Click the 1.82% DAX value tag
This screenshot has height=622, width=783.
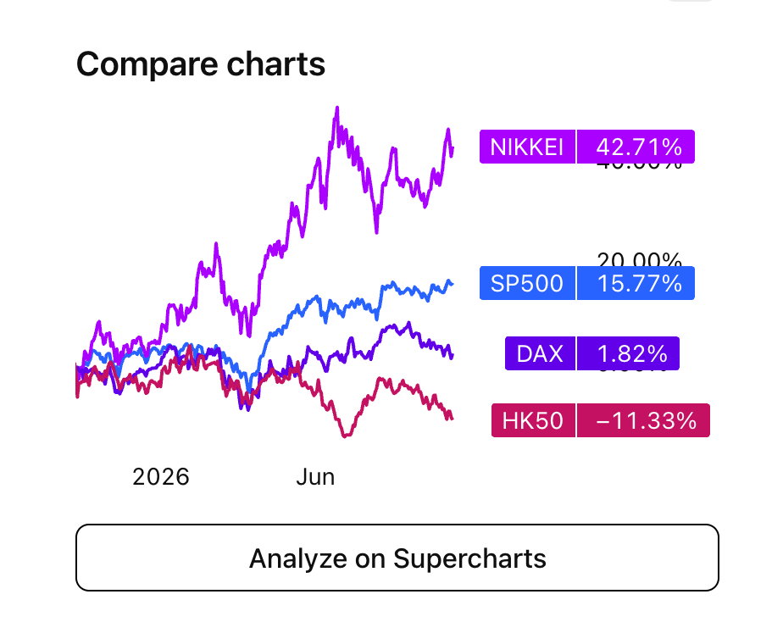click(x=628, y=353)
